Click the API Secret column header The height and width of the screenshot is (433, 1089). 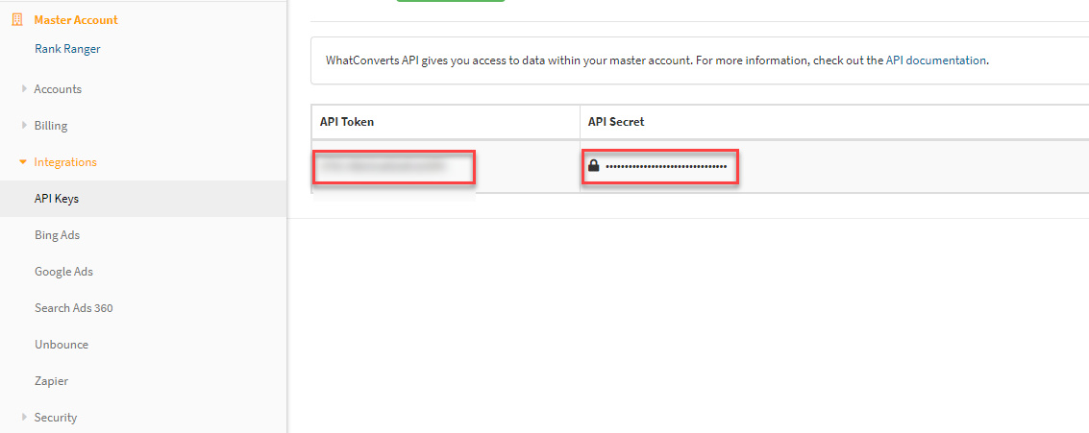[x=616, y=122]
